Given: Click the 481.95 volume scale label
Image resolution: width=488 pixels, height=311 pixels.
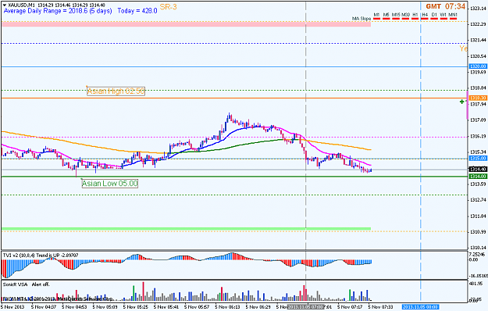Looking at the screenshot, I should click(x=476, y=284).
